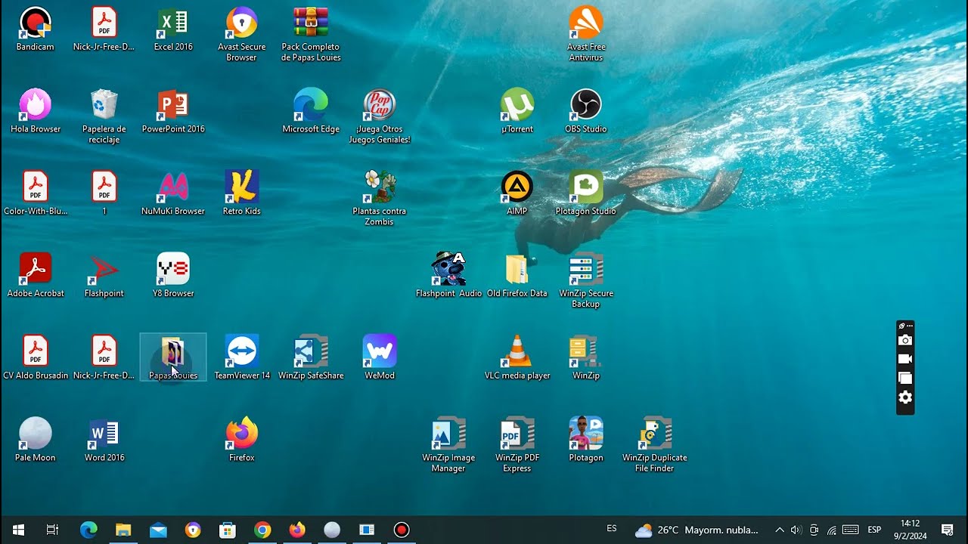Open the Plotagon Studio shortcut

point(586,194)
